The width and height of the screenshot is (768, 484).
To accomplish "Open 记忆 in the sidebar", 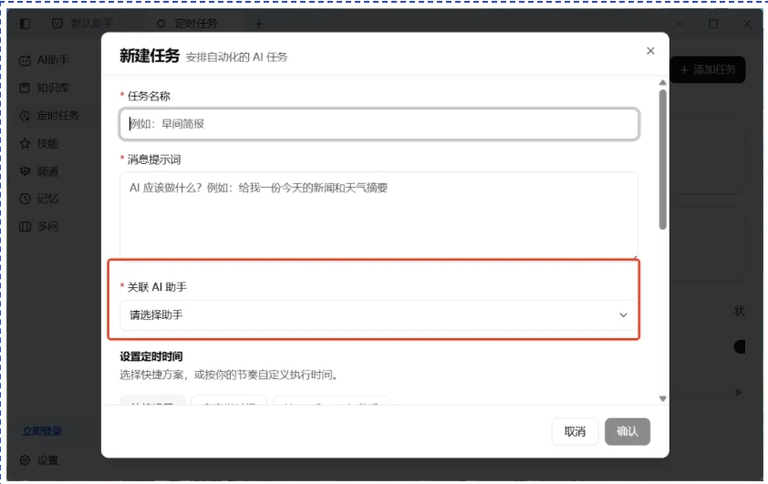I will tap(39, 199).
